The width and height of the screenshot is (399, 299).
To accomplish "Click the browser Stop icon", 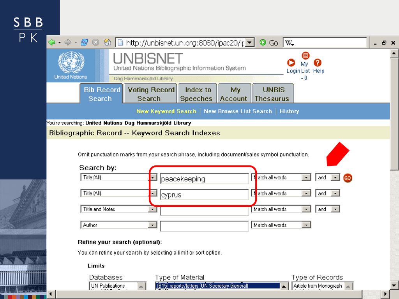I will coord(96,42).
